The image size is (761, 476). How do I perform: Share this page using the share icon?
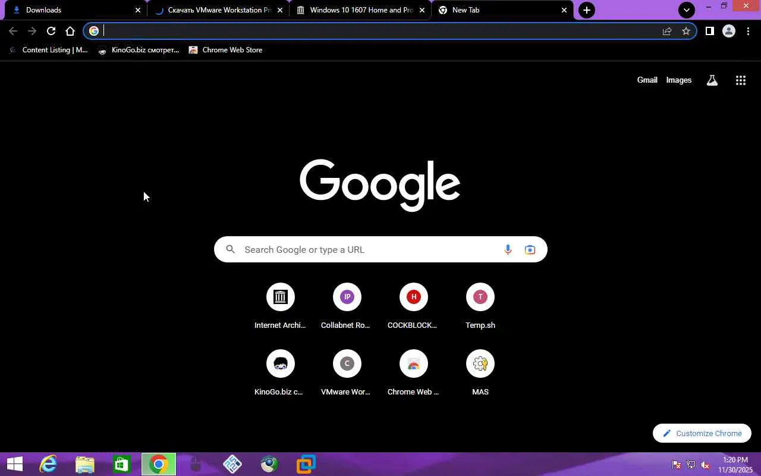tap(667, 31)
